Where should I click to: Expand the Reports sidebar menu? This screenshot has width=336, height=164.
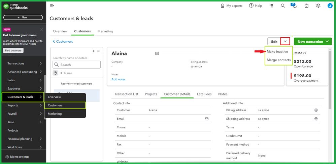click(x=41, y=105)
